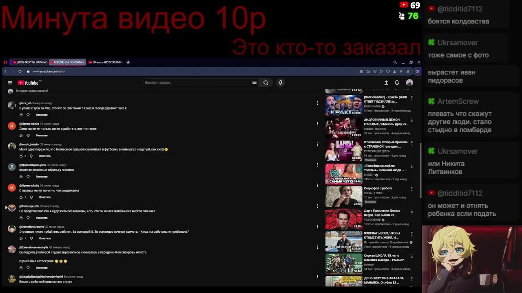Click channel name VIDEODROME
The image size is (522, 293).
(x=373, y=220)
